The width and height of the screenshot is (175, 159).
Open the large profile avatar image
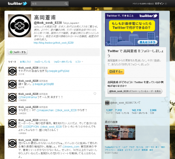coord(20,26)
